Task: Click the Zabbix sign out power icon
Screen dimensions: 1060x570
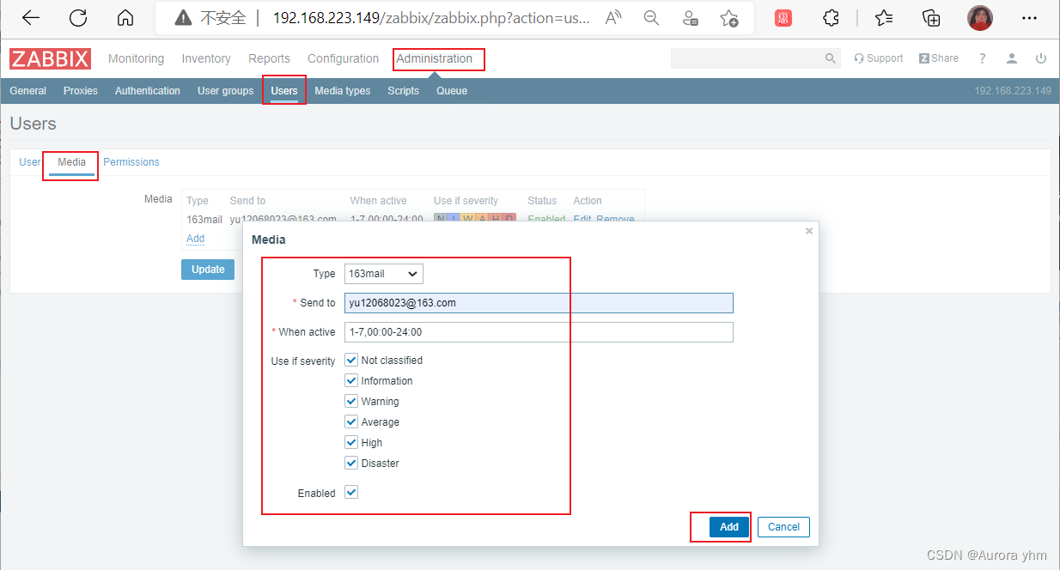Action: click(1041, 58)
